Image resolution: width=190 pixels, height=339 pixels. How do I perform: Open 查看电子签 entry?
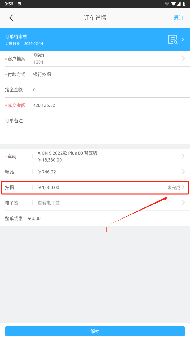pos(49,203)
